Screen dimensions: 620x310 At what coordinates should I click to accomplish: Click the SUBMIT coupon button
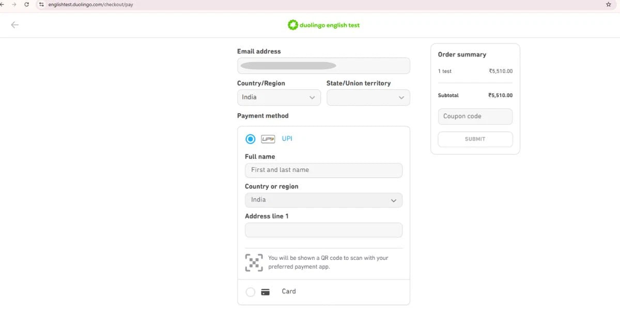click(475, 139)
